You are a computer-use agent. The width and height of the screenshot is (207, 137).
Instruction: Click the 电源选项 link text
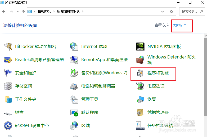[156, 86]
